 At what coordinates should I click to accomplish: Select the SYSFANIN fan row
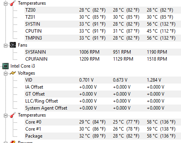pyautogui.click(x=103, y=52)
